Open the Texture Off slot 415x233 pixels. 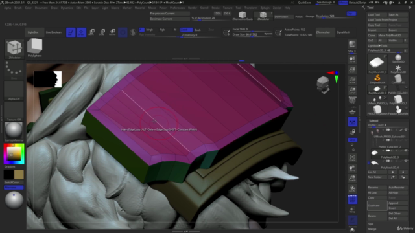(x=14, y=111)
